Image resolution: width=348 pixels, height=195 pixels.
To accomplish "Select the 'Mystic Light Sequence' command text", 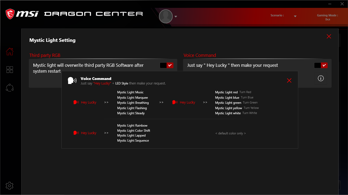I will click(133, 141).
